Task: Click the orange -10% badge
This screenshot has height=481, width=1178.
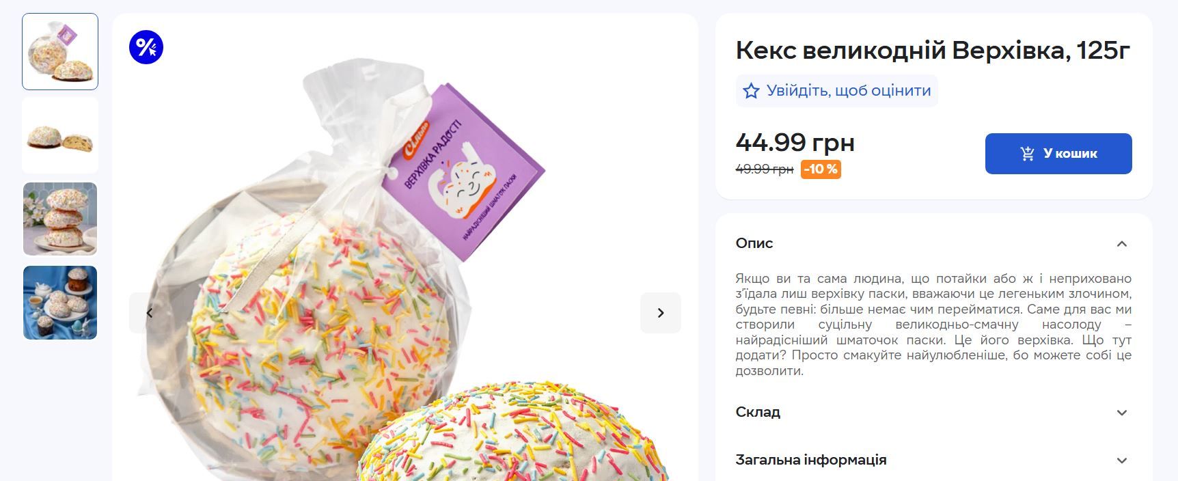Action: [x=821, y=167]
